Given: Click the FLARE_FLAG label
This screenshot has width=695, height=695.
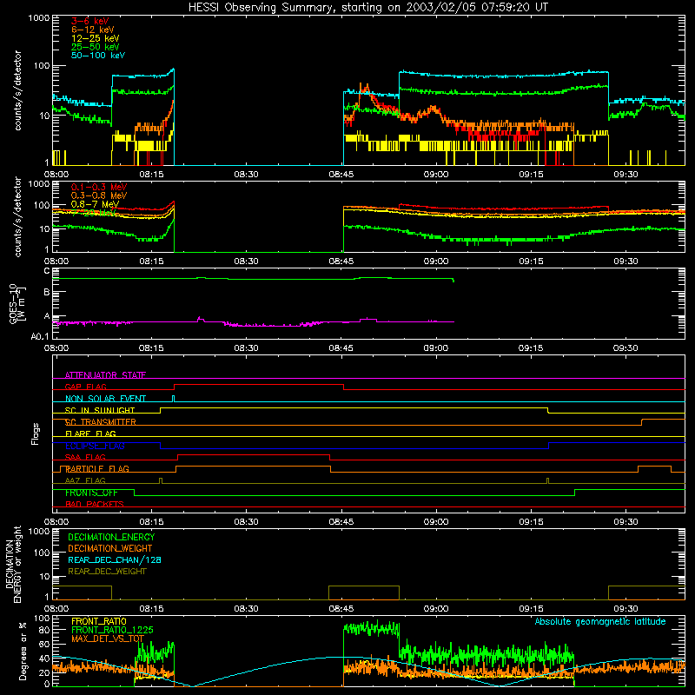Looking at the screenshot, I should pos(90,434).
